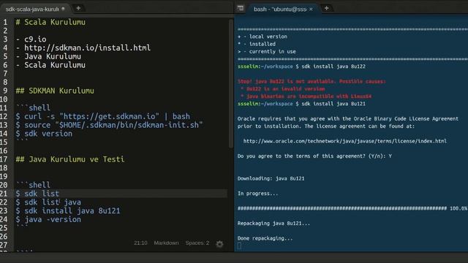Click line number 9 in gutter

tap(5, 91)
